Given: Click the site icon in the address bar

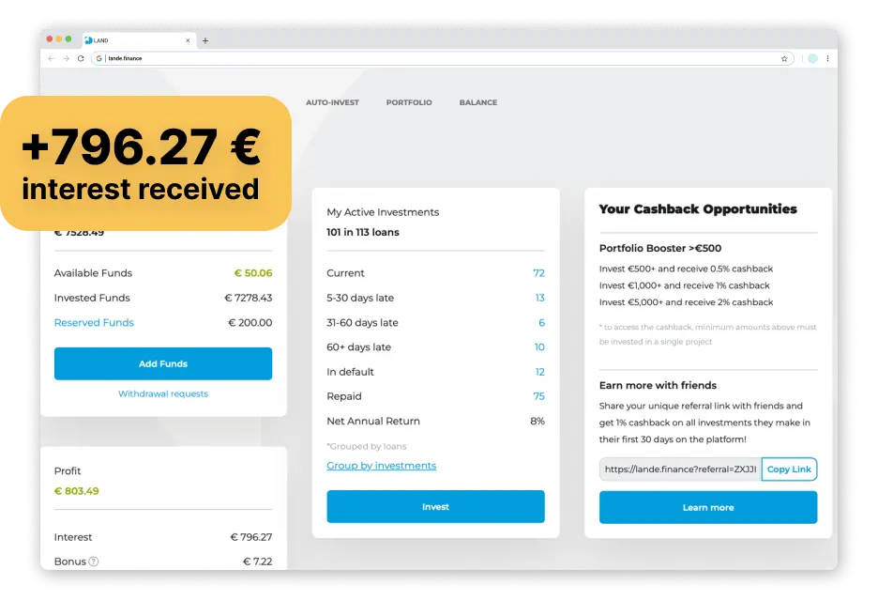Looking at the screenshot, I should pyautogui.click(x=98, y=57).
